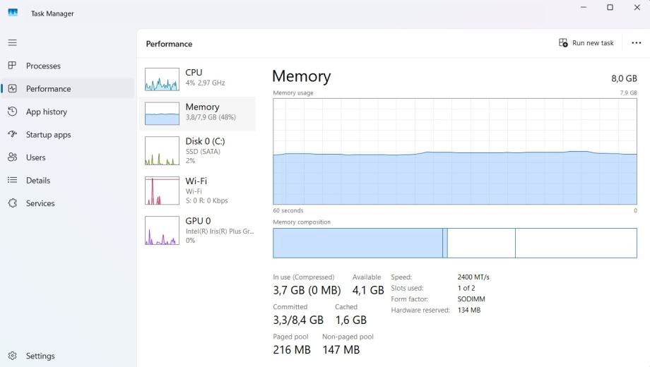Screen dimensions: 650x367
Task: Click the Performance icon in sidebar
Action: coord(12,89)
